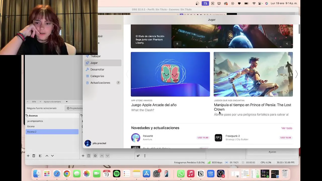Open Spotify from the Dock
The height and width of the screenshot is (181, 322).
pos(116,174)
